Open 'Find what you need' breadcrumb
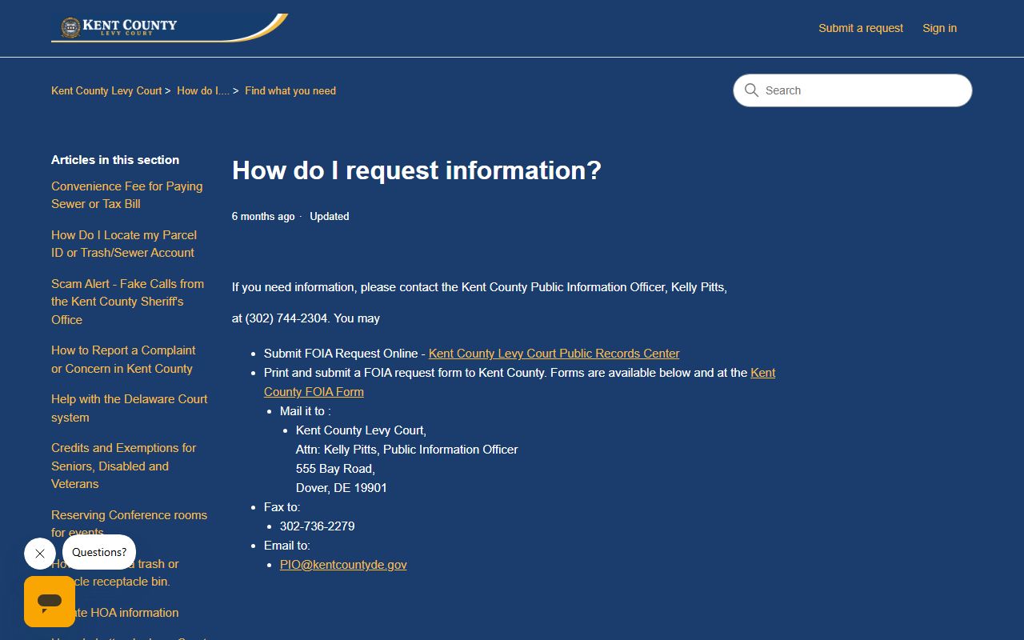Image resolution: width=1024 pixels, height=640 pixels. pos(290,91)
